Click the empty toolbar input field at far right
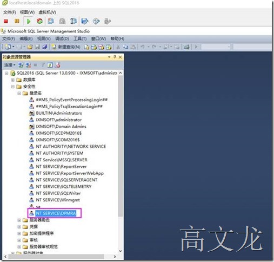This screenshot has height=262, width=274. pyautogui.click(x=252, y=47)
